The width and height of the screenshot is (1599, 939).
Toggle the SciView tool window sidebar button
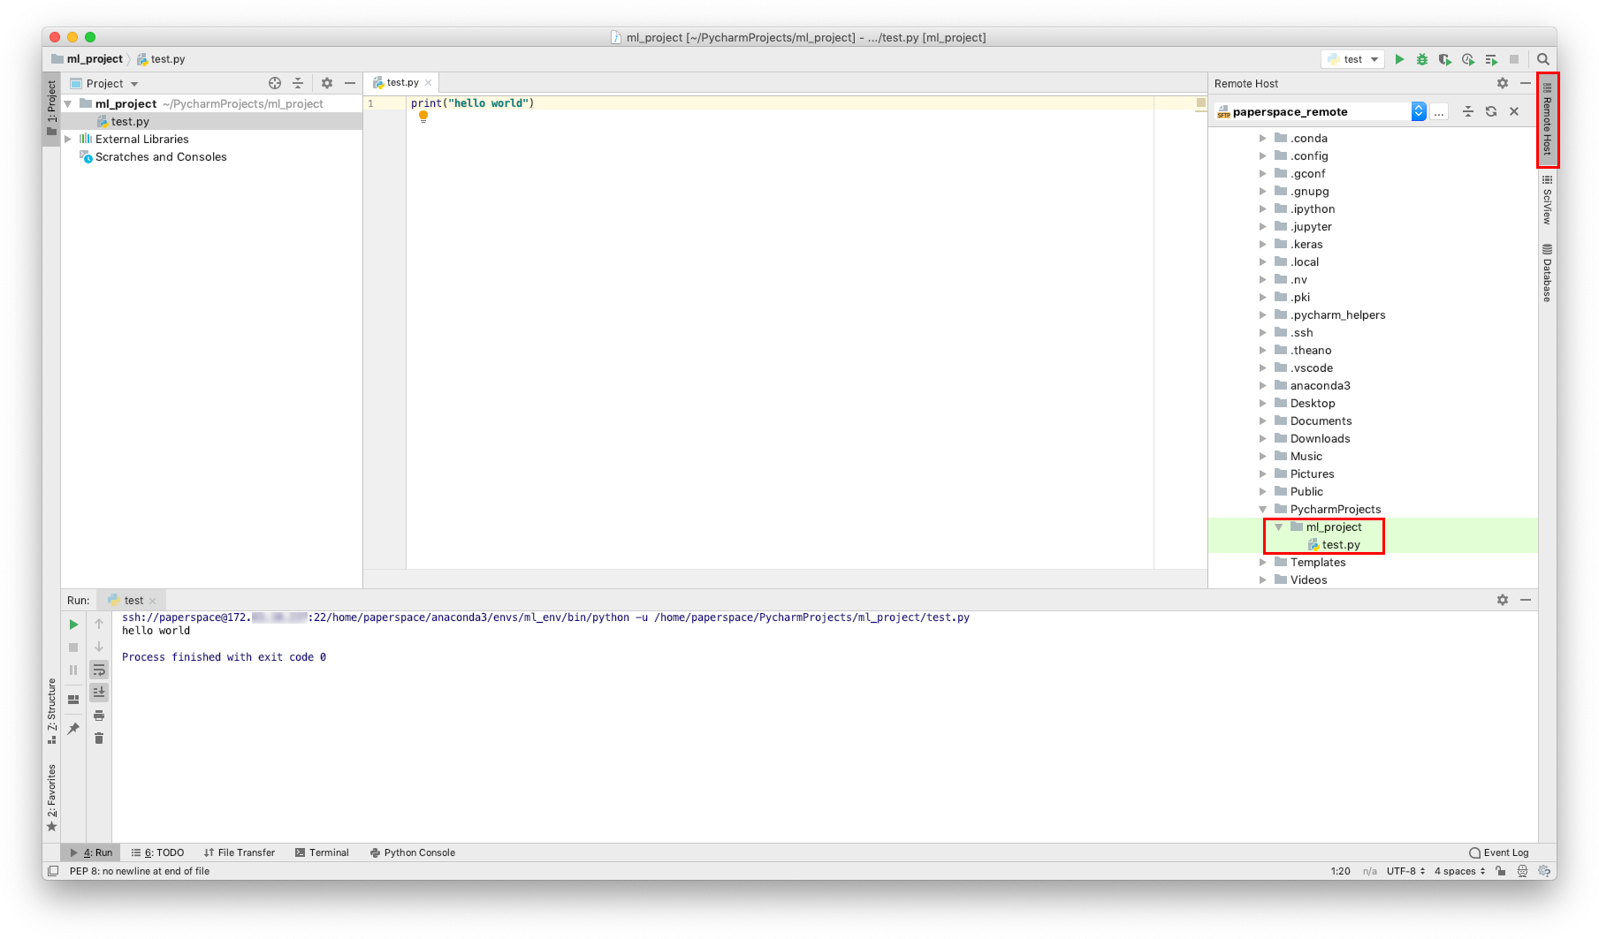tap(1547, 200)
